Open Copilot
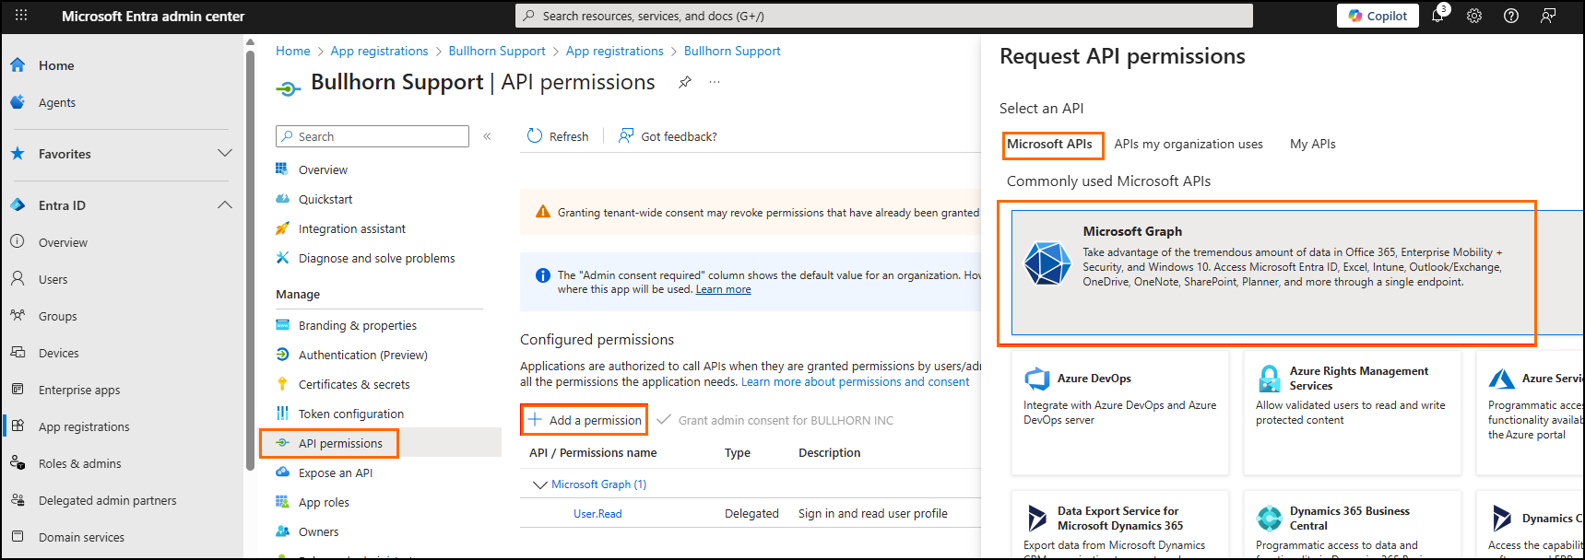The width and height of the screenshot is (1585, 560). tap(1378, 16)
